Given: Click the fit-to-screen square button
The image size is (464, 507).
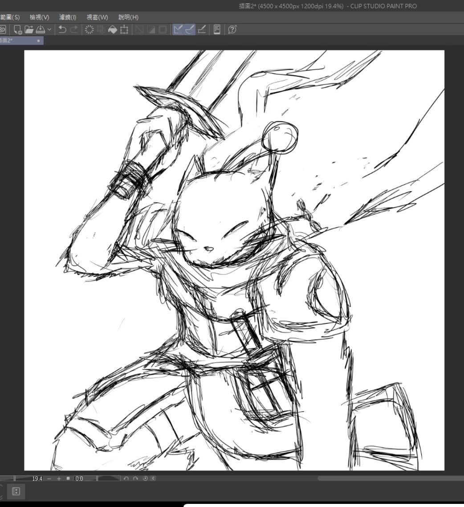Looking at the screenshot, I should click(x=68, y=478).
